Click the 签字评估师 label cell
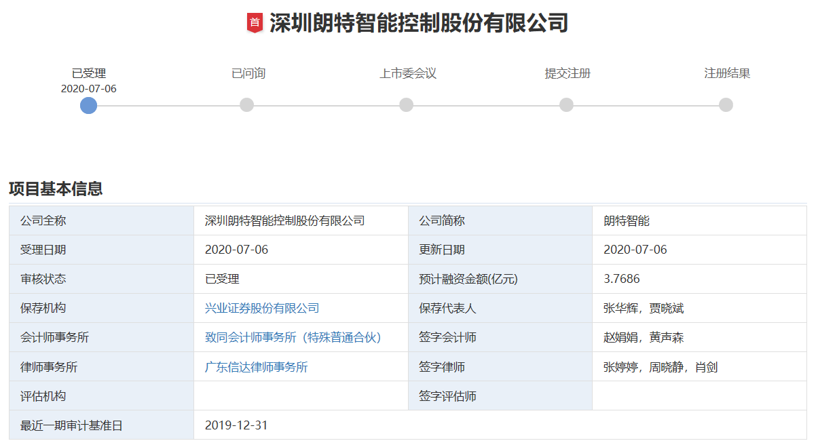Screen dimensions: 818x443 pyautogui.click(x=500, y=396)
